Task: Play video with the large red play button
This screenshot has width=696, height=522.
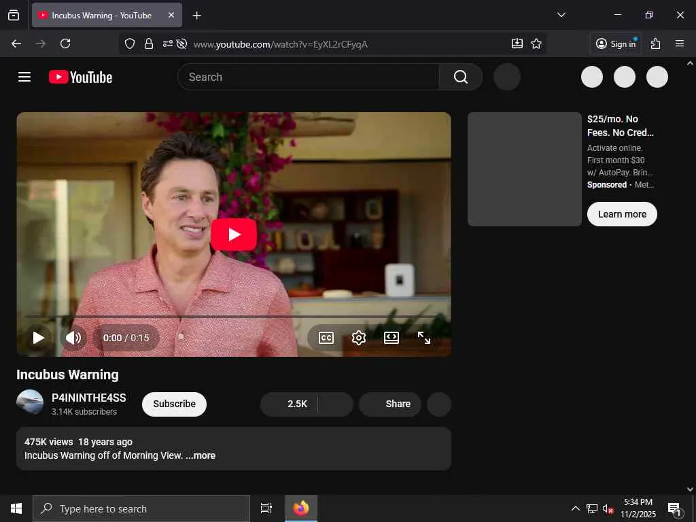Action: tap(234, 234)
